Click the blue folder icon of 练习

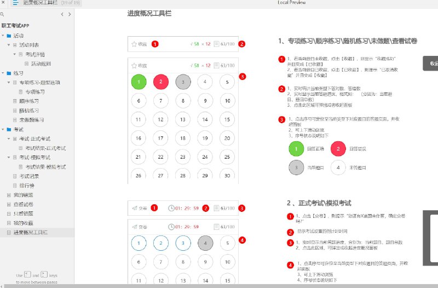9,73
